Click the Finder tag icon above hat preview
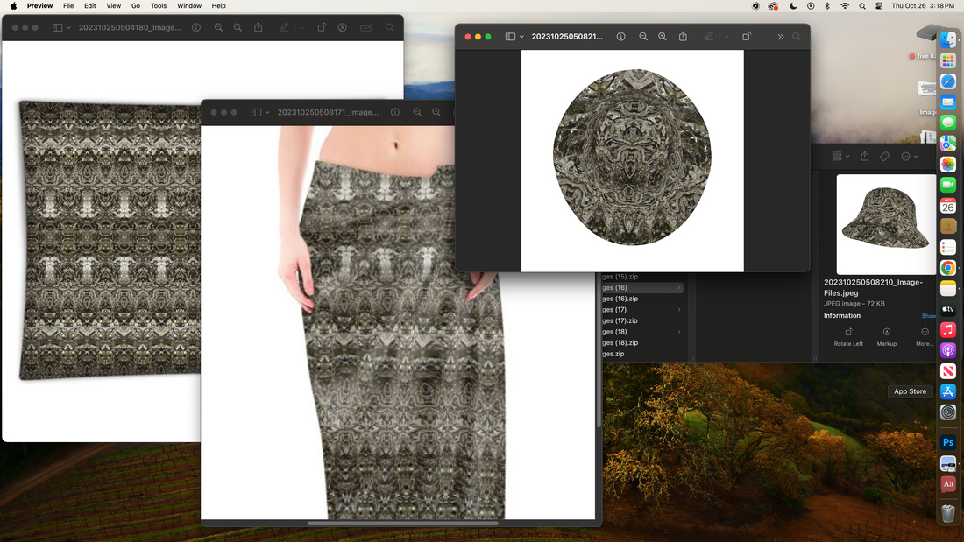 pyautogui.click(x=884, y=157)
